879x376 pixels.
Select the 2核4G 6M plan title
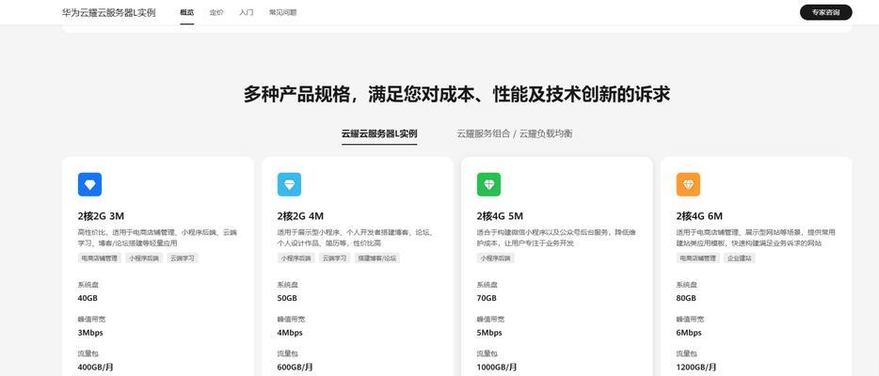tap(699, 216)
